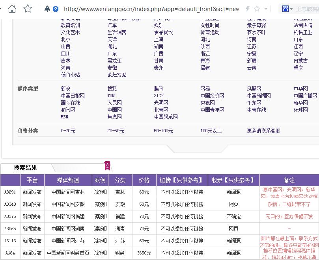Viewport: 319px width, 260px height.
Task: Choose the 黑龙江 region link
Action: (114, 61)
